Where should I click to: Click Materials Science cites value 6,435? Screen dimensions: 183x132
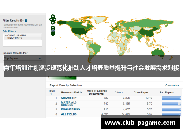[x=126, y=104]
